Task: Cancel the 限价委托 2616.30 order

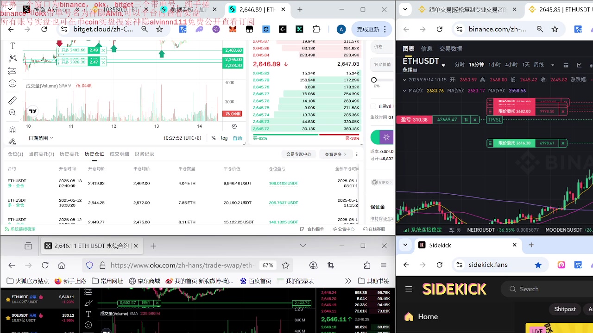Action: [563, 143]
